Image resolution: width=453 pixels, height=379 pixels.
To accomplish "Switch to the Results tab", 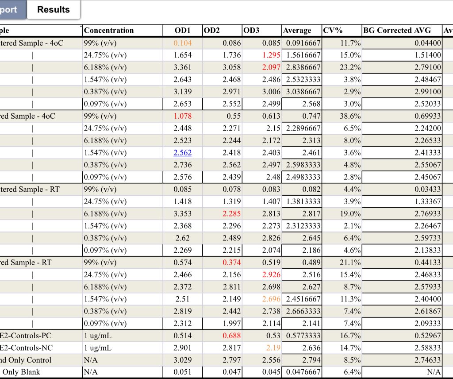I will 53,10.
